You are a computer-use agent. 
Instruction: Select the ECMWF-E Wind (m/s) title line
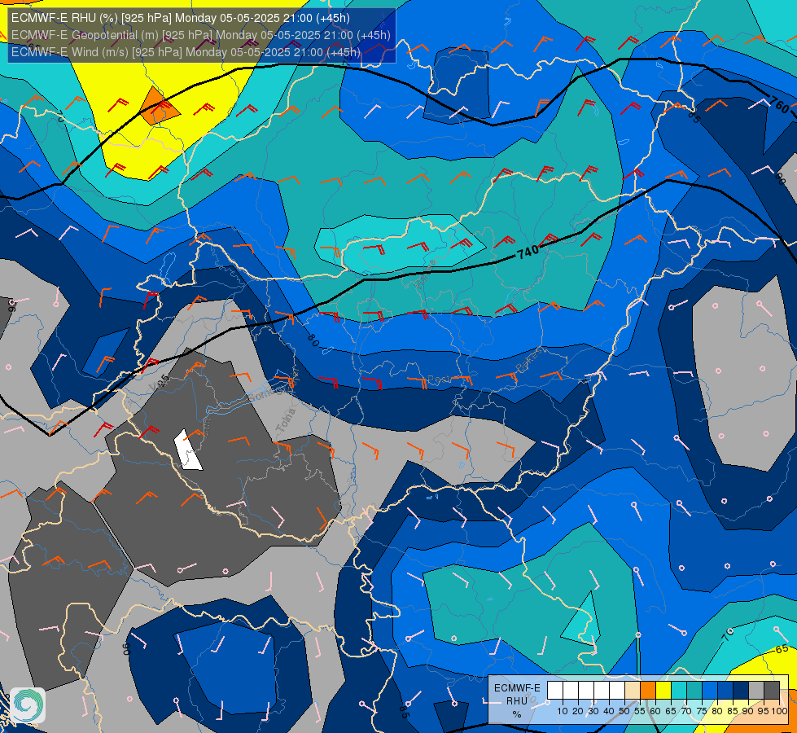click(x=186, y=52)
